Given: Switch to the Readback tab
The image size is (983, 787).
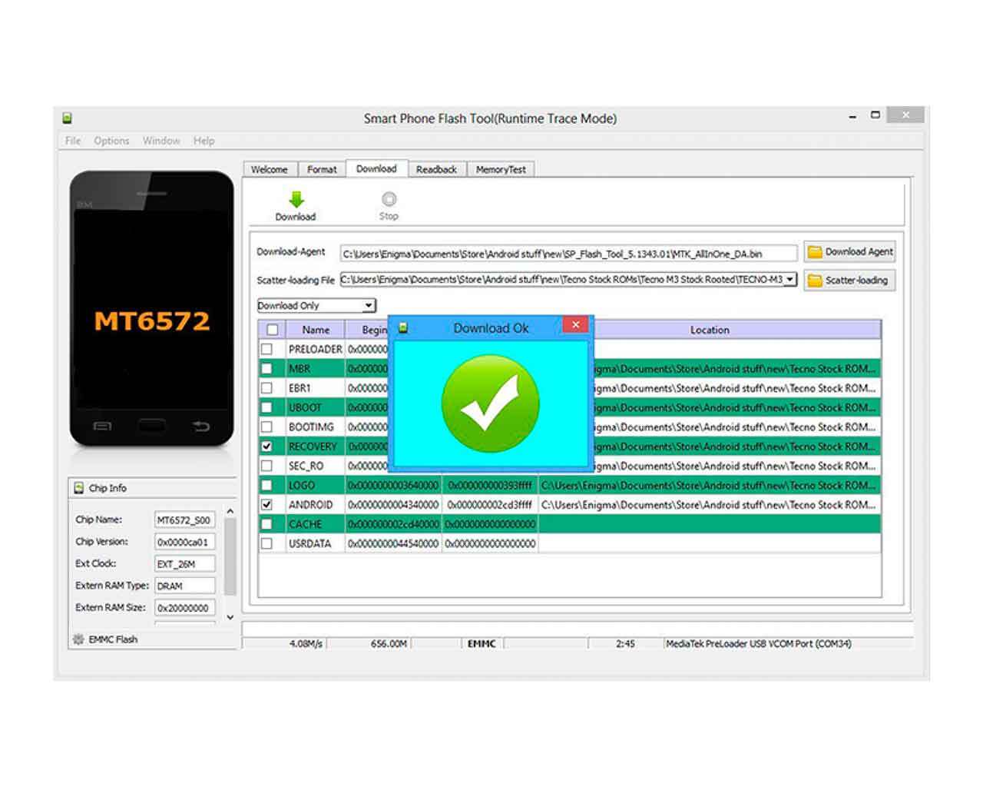Looking at the screenshot, I should coord(436,169).
